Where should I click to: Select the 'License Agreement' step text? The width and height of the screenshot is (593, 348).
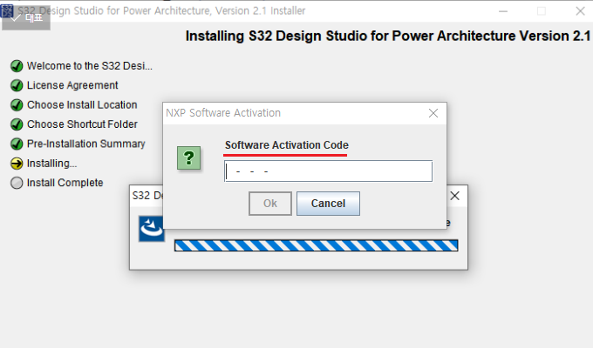coord(72,85)
